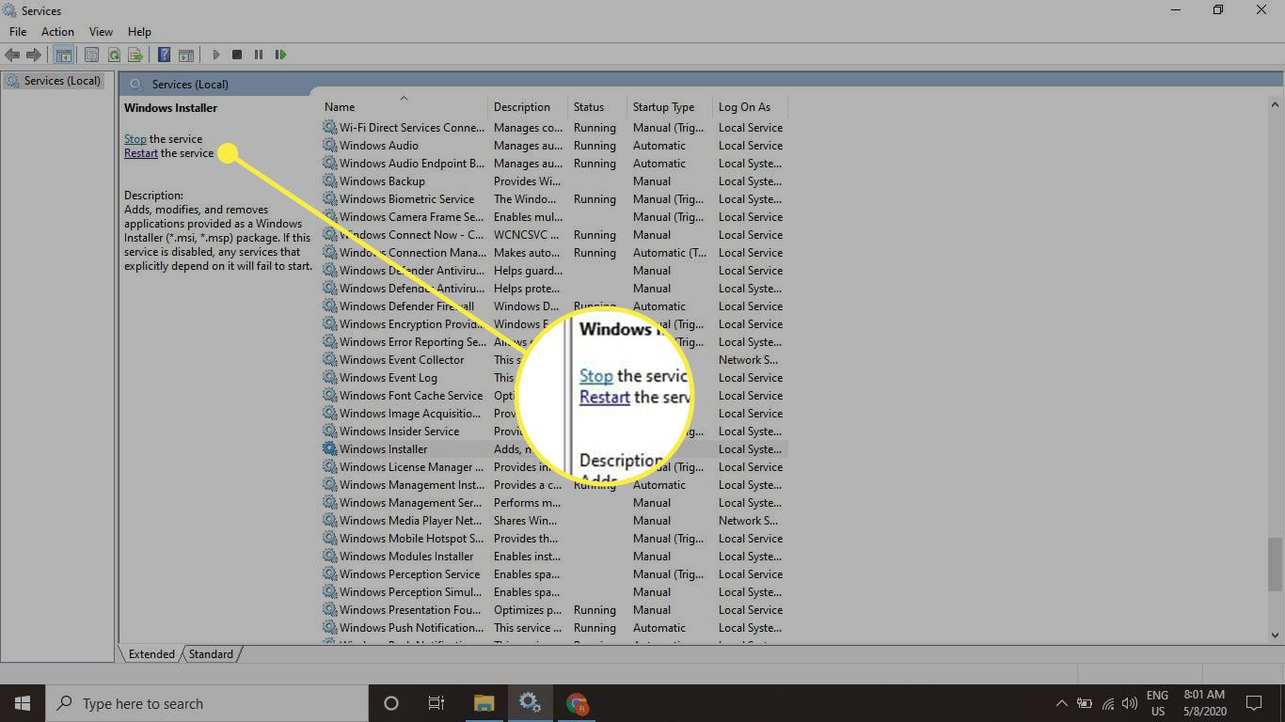The image size is (1285, 722).
Task: Open Chrome from the taskbar
Action: (577, 703)
